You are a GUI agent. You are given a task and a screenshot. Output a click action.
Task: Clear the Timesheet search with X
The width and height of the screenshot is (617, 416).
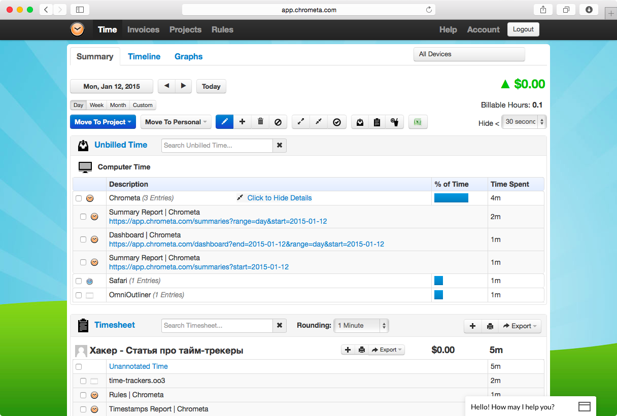[x=280, y=326]
